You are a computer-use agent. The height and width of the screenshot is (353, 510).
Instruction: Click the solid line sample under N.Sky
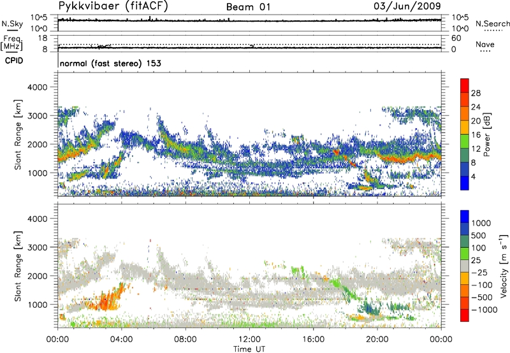(x=12, y=31)
